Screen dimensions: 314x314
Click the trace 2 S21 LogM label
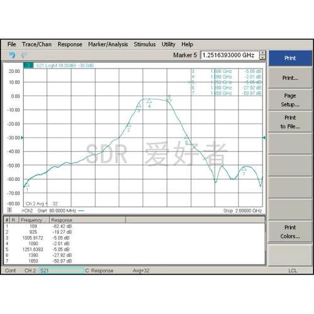65,65
